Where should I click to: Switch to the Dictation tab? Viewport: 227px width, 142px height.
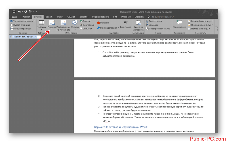tap(139, 17)
